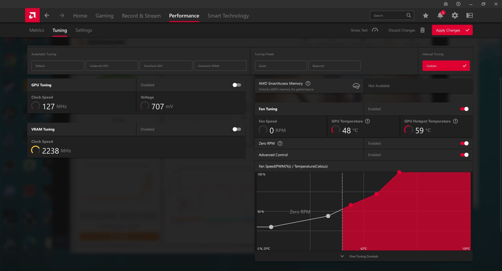Enable the VRAM Tuning toggle
Screen dimensions: 502x271
[237, 129]
